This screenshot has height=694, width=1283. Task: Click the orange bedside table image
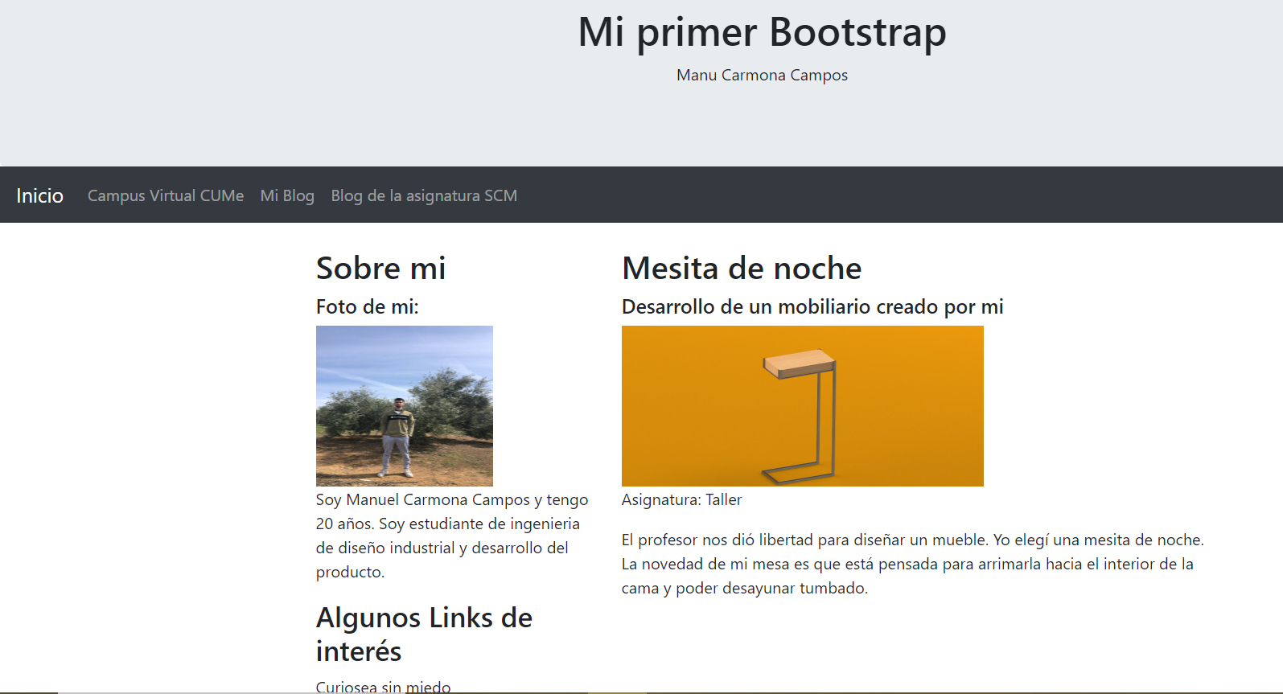tap(803, 406)
